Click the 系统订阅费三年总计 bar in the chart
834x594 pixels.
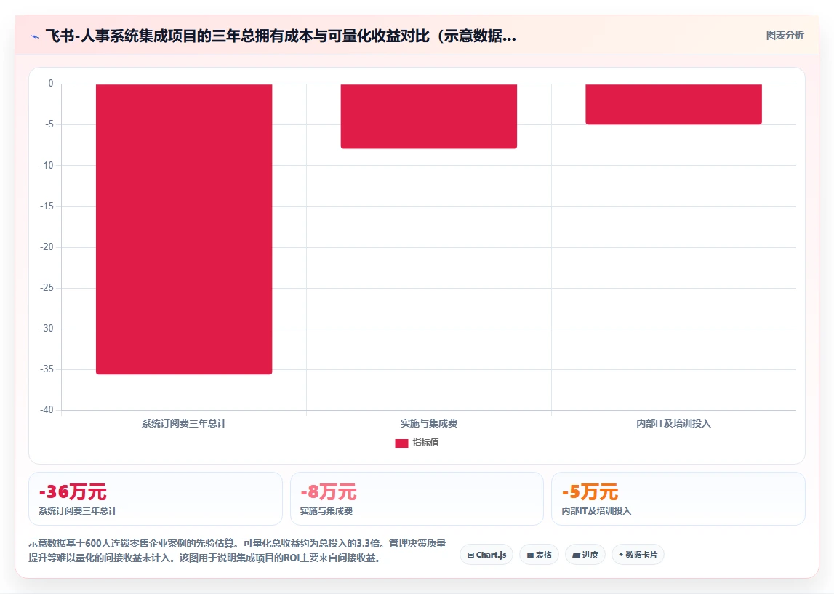[184, 229]
